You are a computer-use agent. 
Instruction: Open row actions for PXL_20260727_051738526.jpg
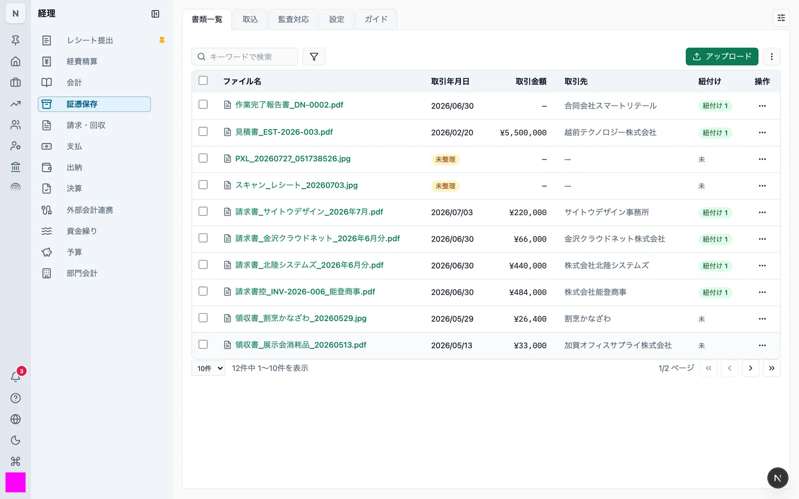pyautogui.click(x=762, y=159)
